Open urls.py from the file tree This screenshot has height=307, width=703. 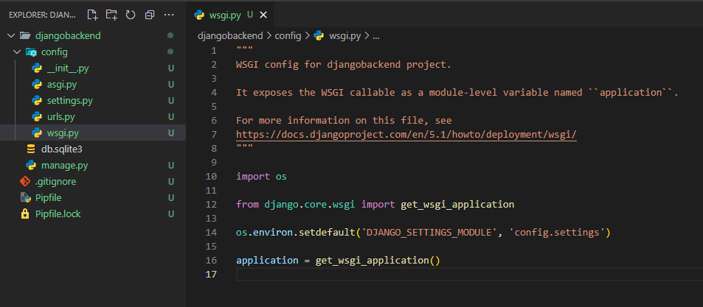pos(61,117)
